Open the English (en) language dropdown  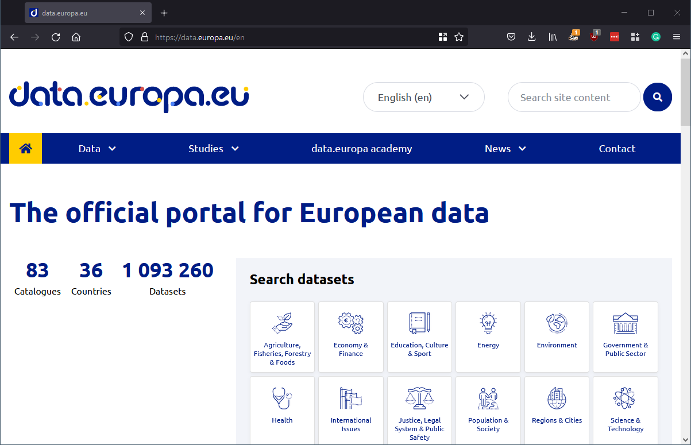coord(423,97)
